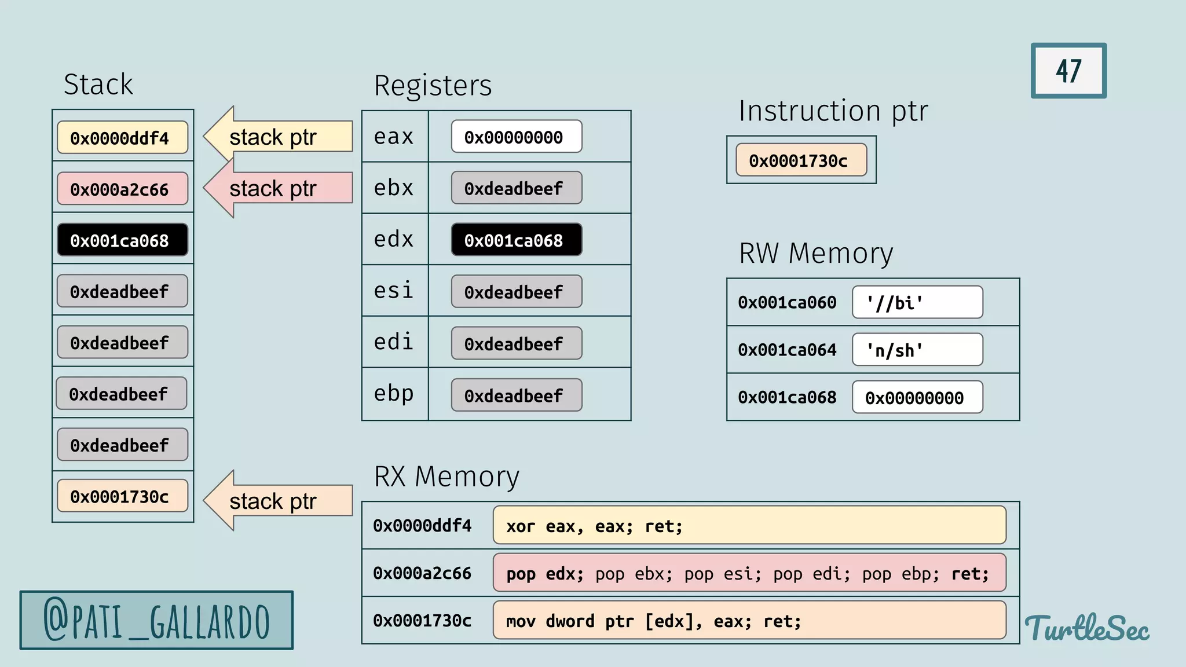This screenshot has height=667, width=1186.
Task: Select the 0x000a2c66 stack entry
Action: pyautogui.click(x=122, y=189)
